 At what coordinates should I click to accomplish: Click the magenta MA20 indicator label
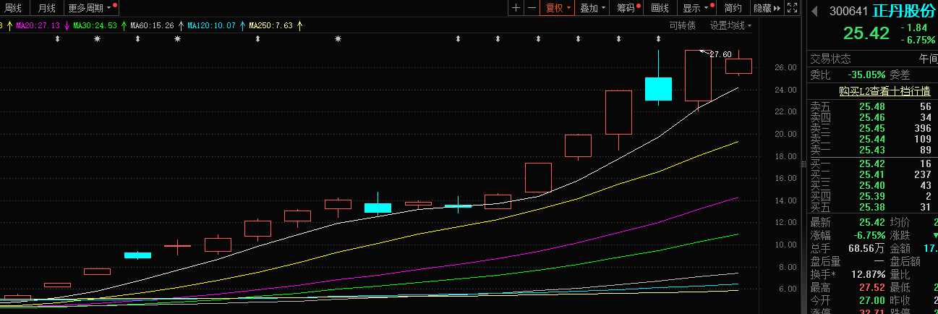[37, 25]
